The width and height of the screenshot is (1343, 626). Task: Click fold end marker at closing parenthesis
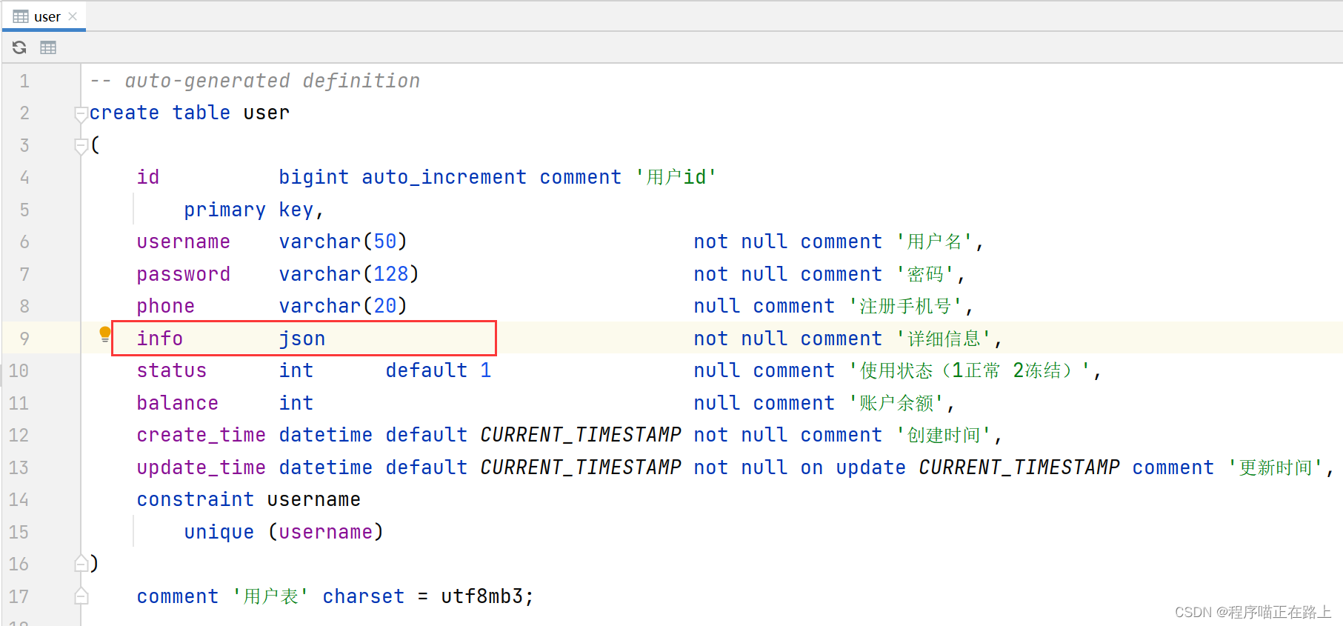pos(81,564)
